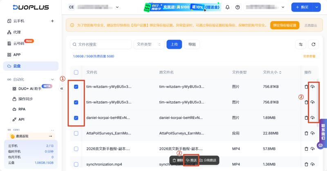The height and width of the screenshot is (171, 327).
Task: Open the help question mark icon
Action: pyautogui.click(x=237, y=7)
